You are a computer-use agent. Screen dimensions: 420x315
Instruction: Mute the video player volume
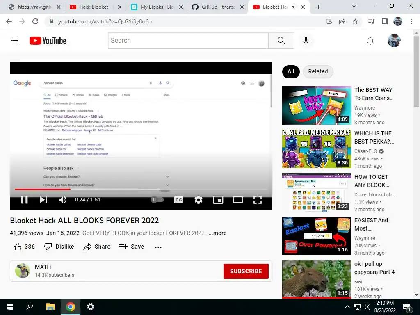62,200
